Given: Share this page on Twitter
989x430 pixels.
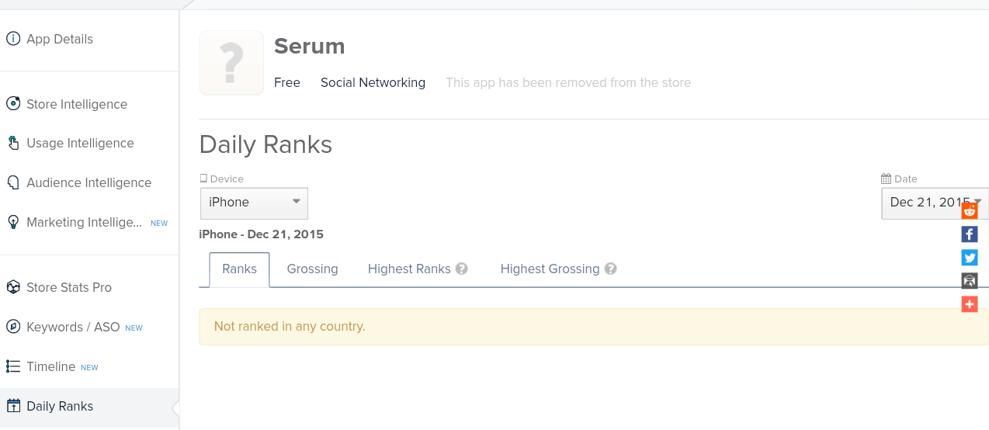Looking at the screenshot, I should [x=969, y=258].
